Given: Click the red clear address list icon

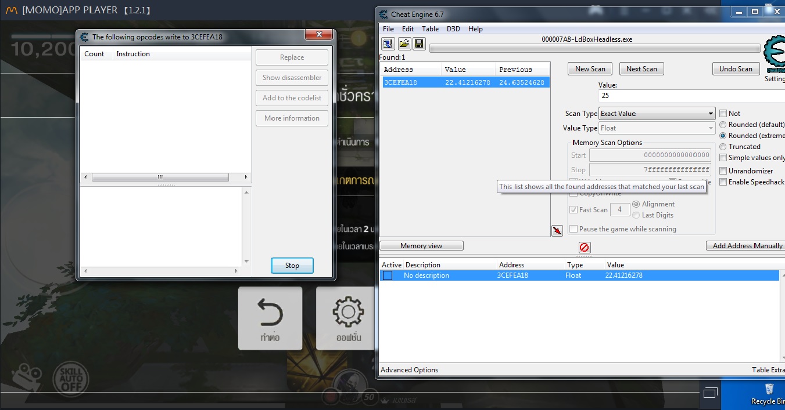Looking at the screenshot, I should pyautogui.click(x=585, y=248).
